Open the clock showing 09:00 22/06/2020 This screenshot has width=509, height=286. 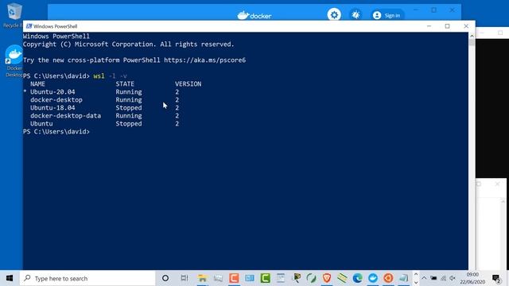point(472,278)
